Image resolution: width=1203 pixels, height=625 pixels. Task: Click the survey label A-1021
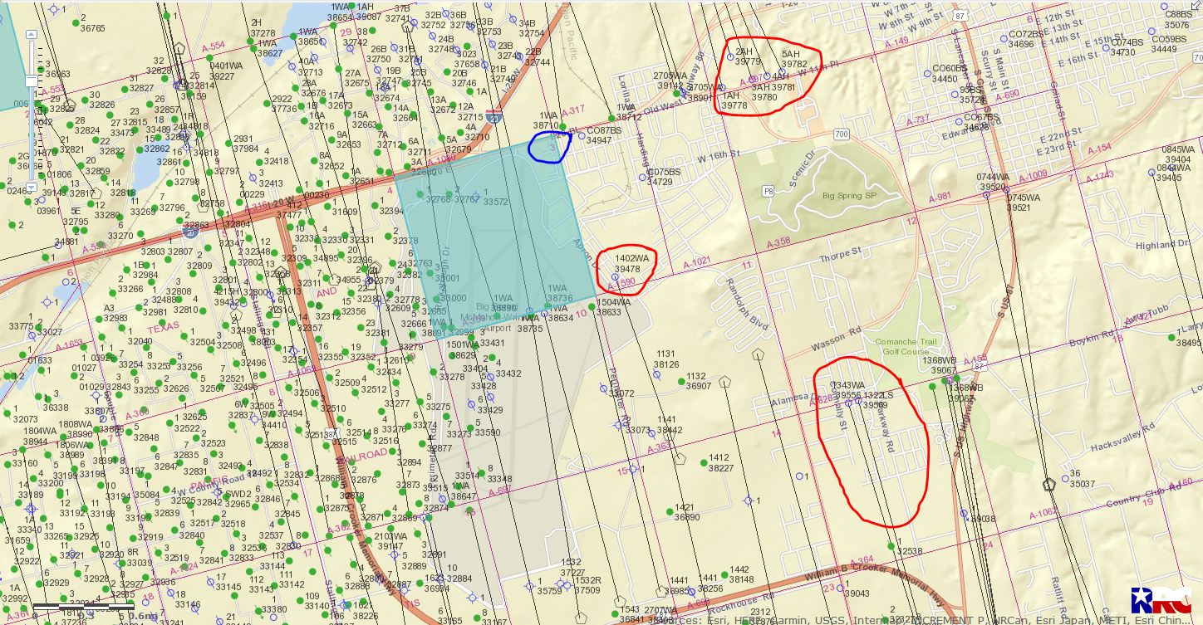click(696, 261)
